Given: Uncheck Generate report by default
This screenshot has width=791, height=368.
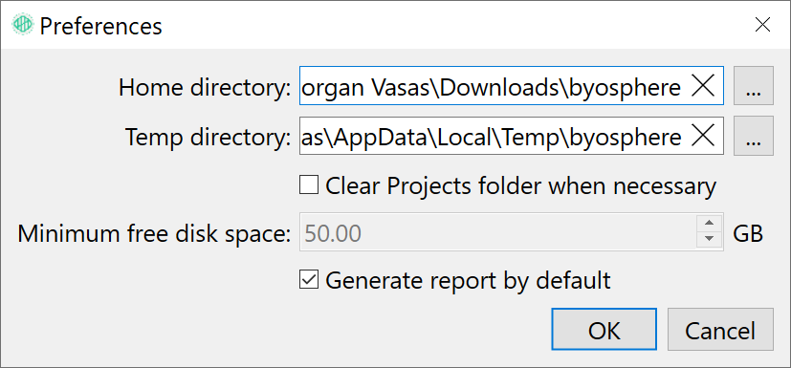Looking at the screenshot, I should click(x=309, y=279).
